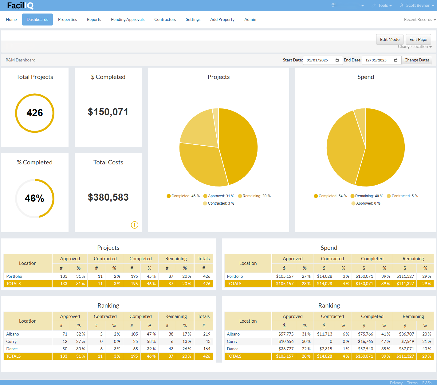The width and height of the screenshot is (437, 385).
Task: Click the Total Projects 426 ring
Action: [35, 113]
